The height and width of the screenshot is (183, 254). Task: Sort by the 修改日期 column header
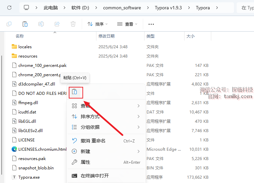pyautogui.click(x=106, y=36)
